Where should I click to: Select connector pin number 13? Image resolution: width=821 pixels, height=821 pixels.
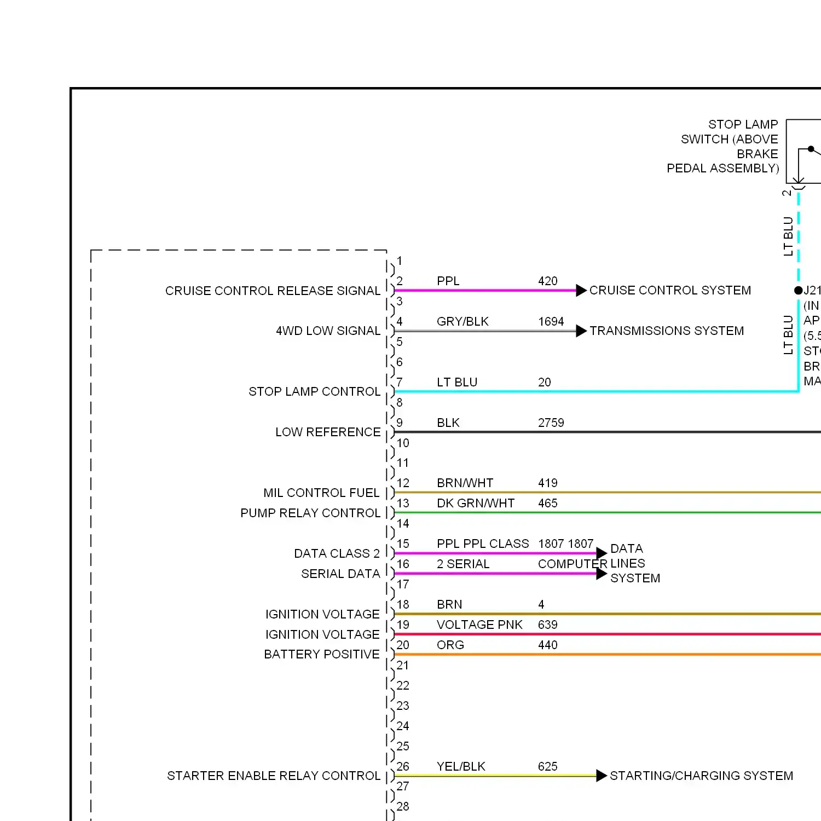pyautogui.click(x=403, y=503)
